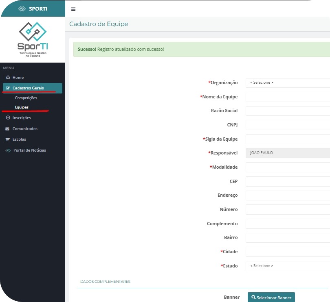This screenshot has height=302, width=330.
Task: Open Equipes submenu item
Action: pyautogui.click(x=22, y=107)
